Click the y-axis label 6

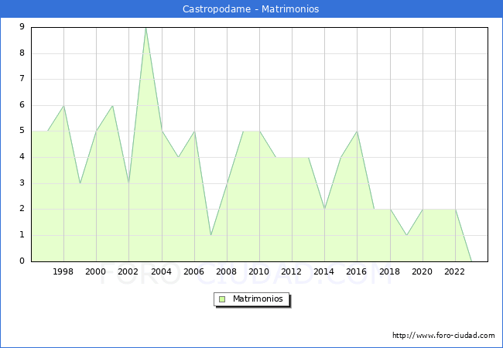click(x=22, y=104)
